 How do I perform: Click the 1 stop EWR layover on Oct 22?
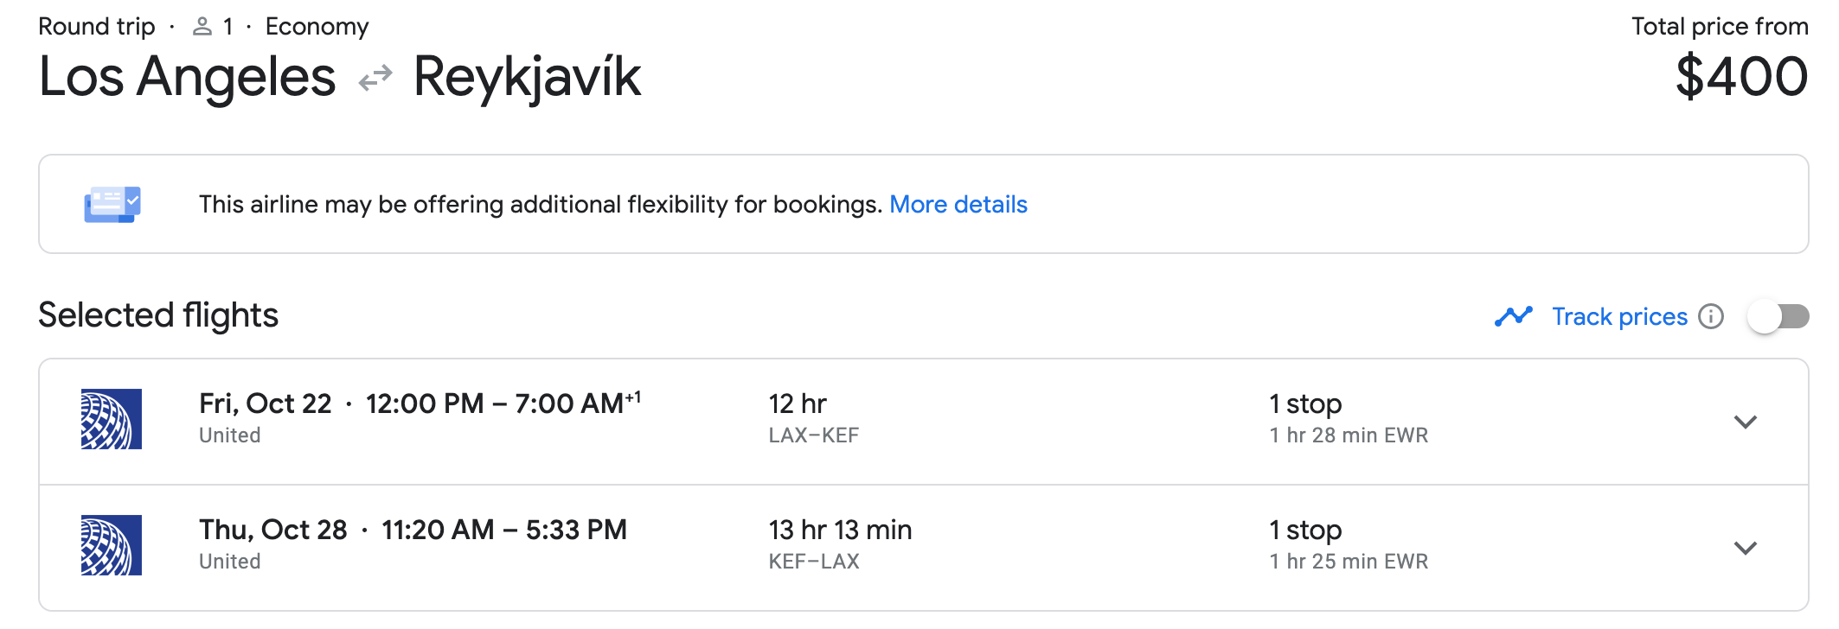tap(1348, 419)
